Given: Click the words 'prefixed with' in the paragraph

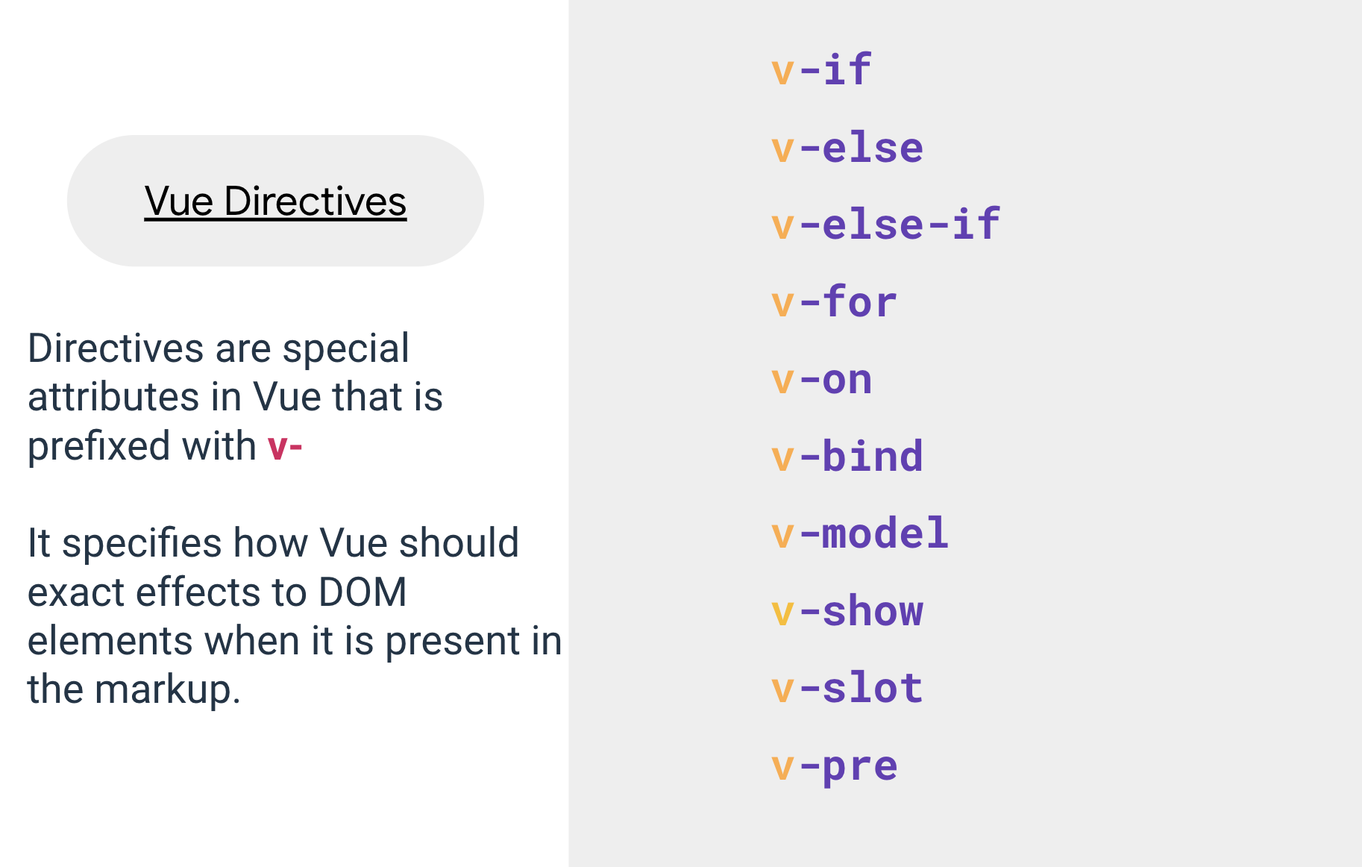Looking at the screenshot, I should [x=142, y=446].
